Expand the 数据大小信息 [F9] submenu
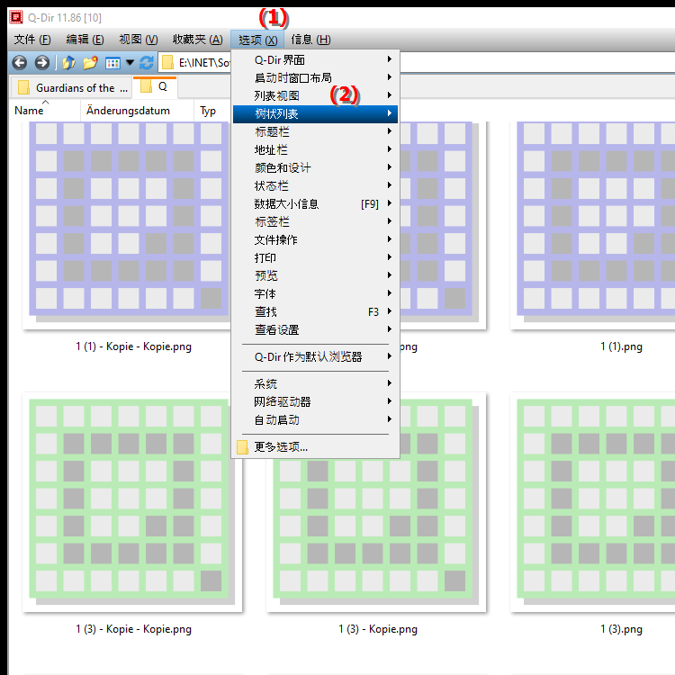This screenshot has width=675, height=675. [x=315, y=204]
